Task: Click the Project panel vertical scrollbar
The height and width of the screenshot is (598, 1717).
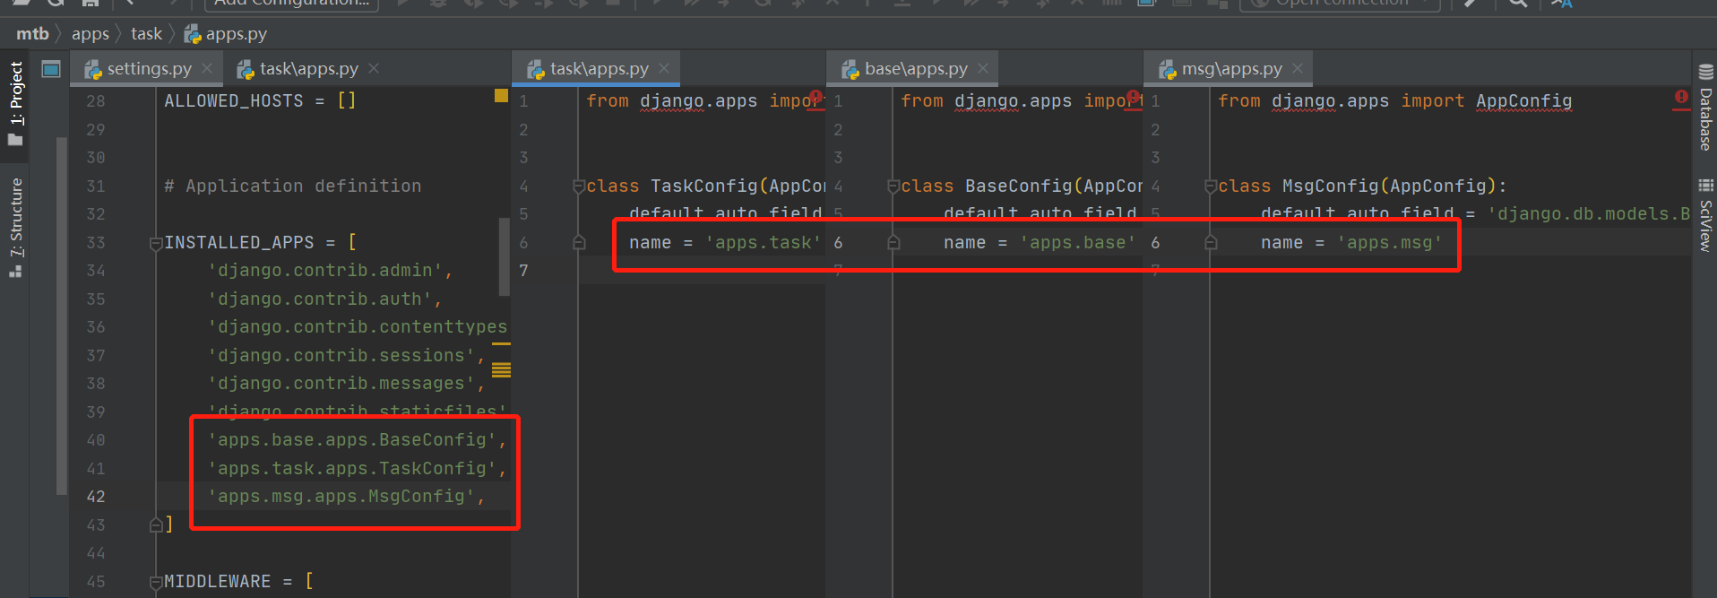Action: (x=61, y=314)
